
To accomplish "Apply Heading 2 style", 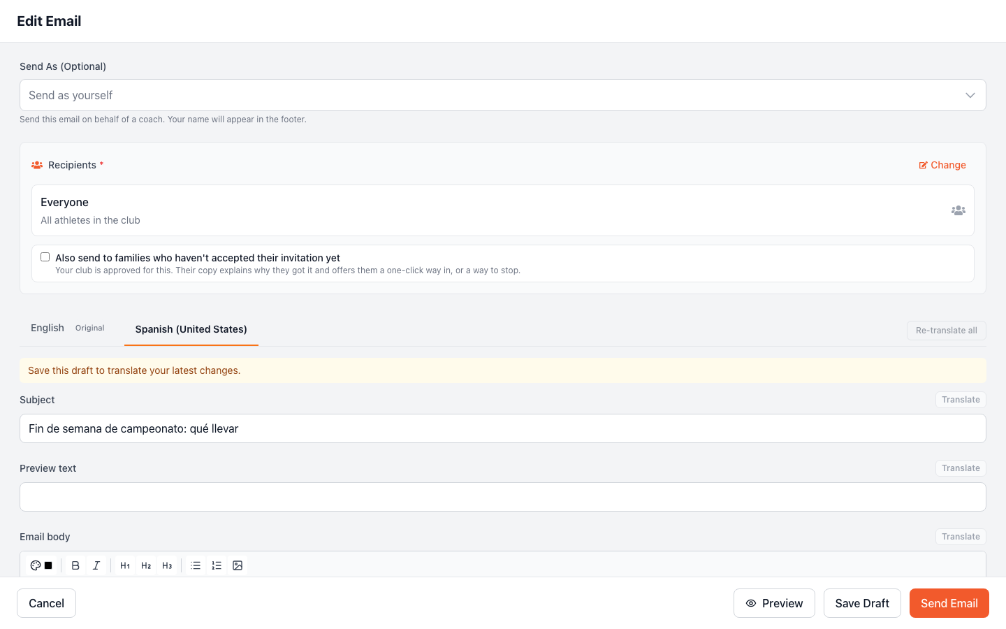I will pos(146,565).
